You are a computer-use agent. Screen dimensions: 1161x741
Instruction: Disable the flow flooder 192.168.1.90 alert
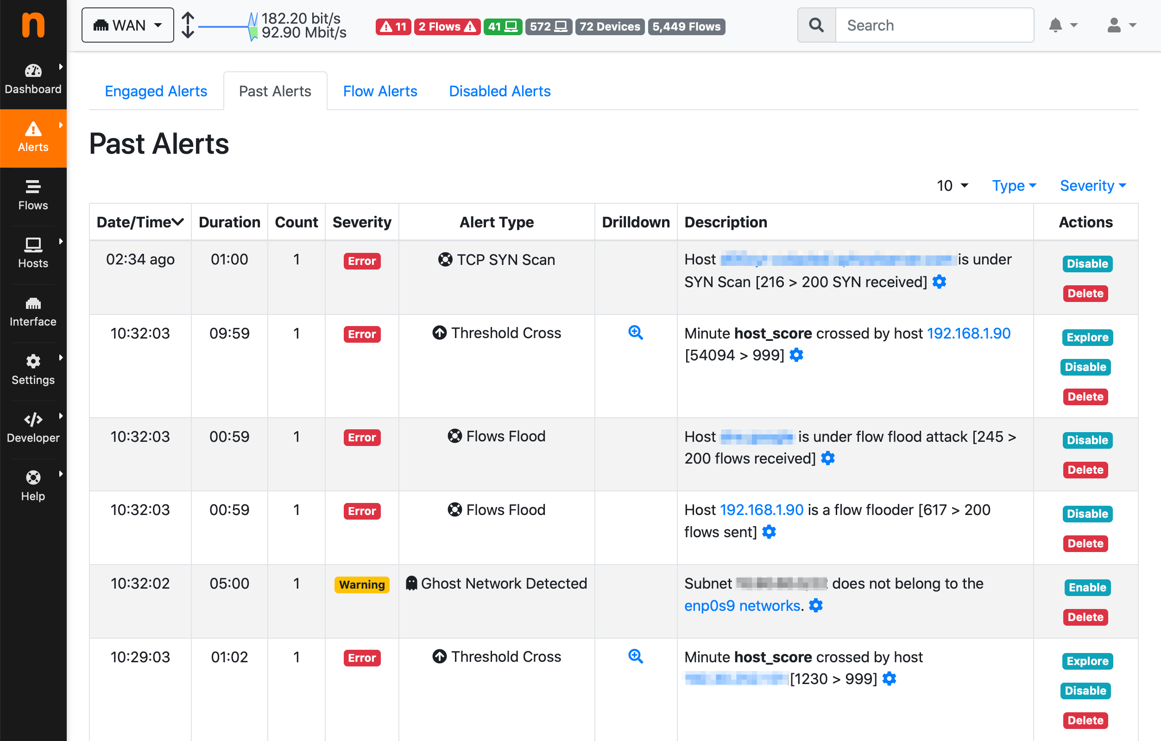click(x=1087, y=514)
